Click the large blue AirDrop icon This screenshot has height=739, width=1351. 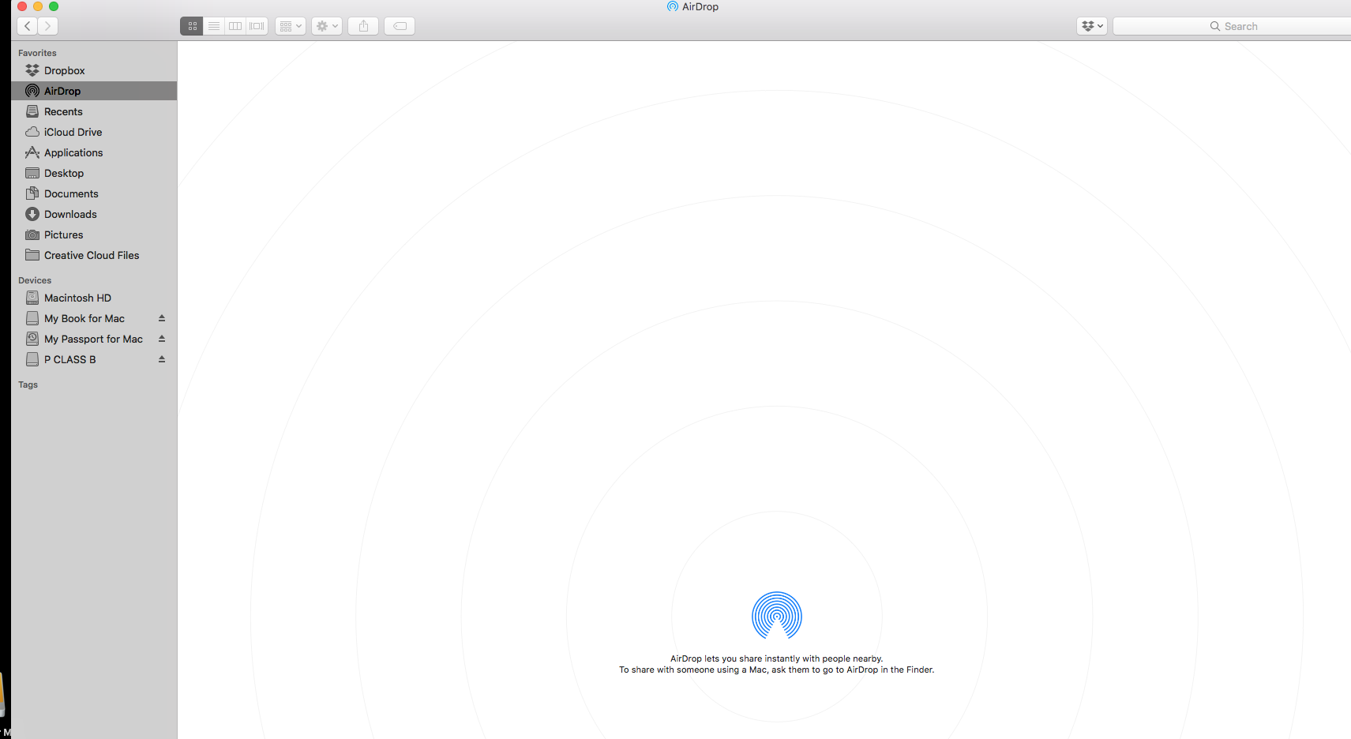(777, 616)
